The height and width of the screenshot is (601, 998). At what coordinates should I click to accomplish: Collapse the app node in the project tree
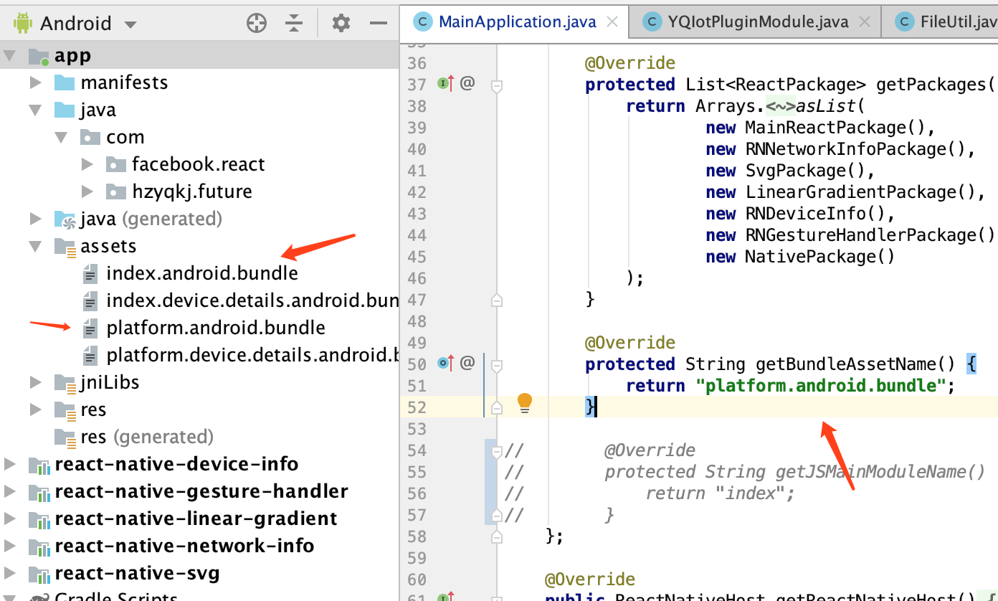click(x=10, y=55)
